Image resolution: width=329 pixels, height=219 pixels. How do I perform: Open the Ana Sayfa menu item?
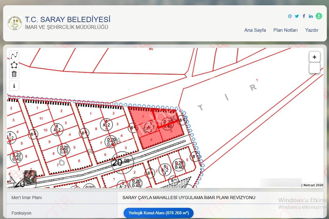tap(255, 30)
